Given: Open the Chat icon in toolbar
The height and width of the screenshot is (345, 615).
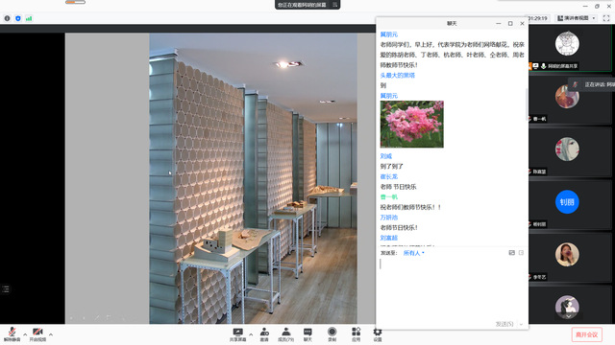Looking at the screenshot, I should point(307,334).
